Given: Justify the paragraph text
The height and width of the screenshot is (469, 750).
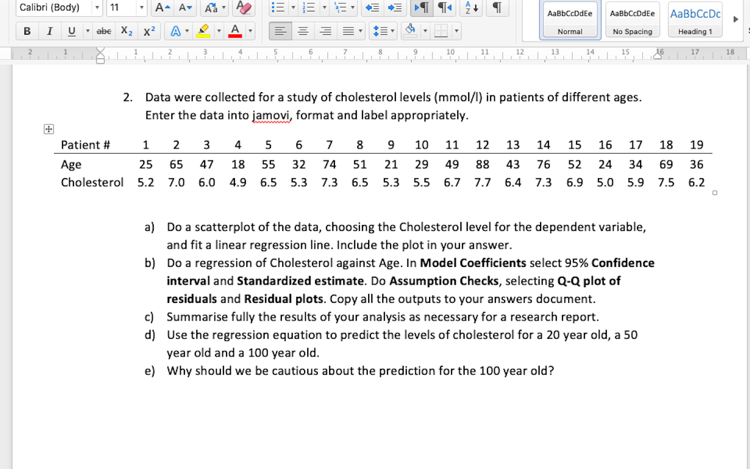Looking at the screenshot, I should [x=348, y=31].
